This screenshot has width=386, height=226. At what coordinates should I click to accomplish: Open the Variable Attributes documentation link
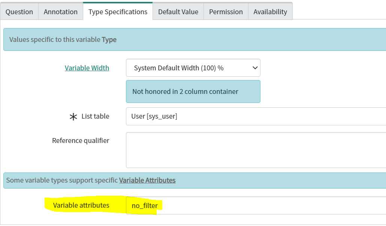tap(147, 180)
